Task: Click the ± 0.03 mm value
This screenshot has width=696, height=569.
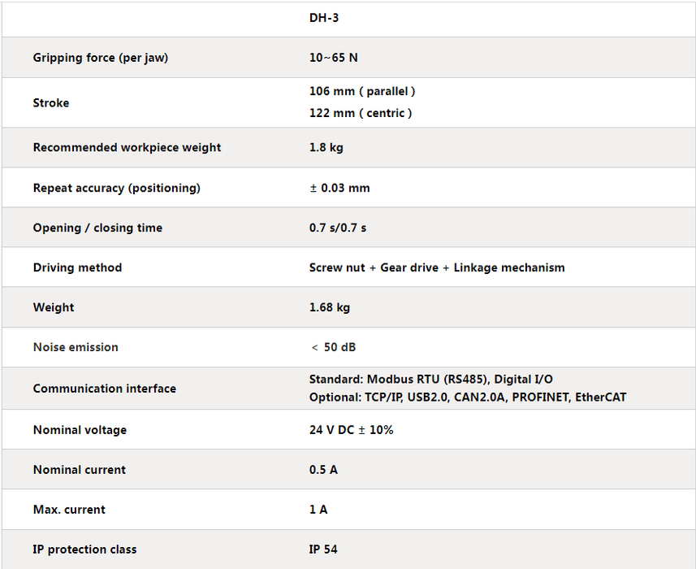Action: 339,188
